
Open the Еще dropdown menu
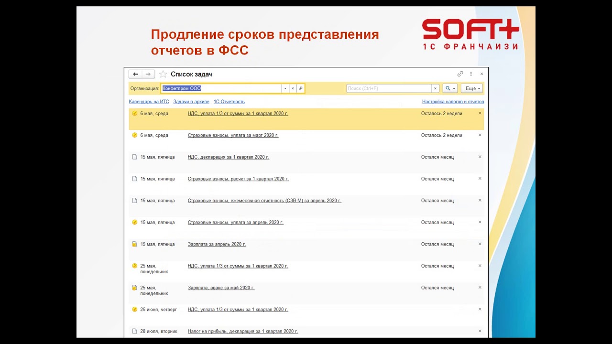pyautogui.click(x=471, y=88)
